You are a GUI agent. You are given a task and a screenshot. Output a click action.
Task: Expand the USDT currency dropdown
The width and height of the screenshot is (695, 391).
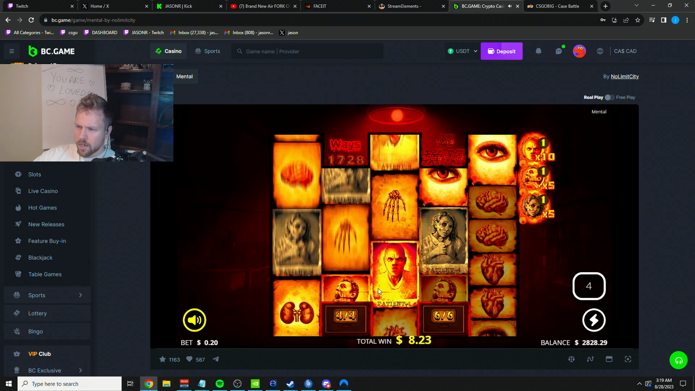pyautogui.click(x=463, y=51)
